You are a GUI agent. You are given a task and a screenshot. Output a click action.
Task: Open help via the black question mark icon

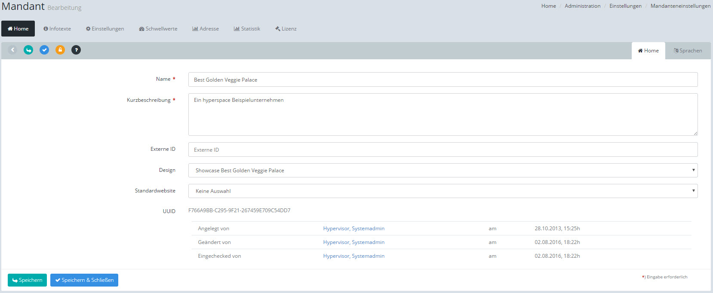(x=76, y=50)
